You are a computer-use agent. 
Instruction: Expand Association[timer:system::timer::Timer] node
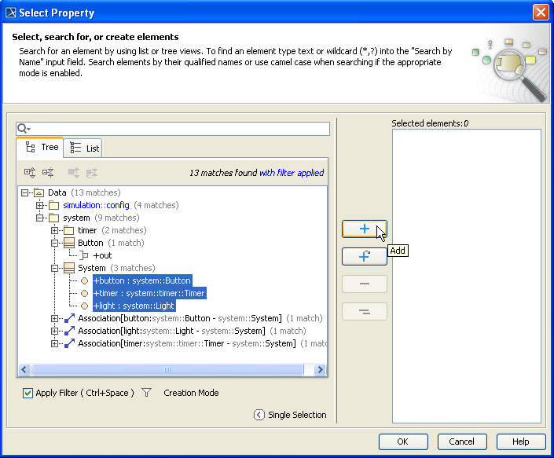54,343
